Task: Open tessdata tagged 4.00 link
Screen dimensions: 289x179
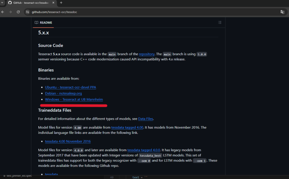Action: [x=127, y=128]
